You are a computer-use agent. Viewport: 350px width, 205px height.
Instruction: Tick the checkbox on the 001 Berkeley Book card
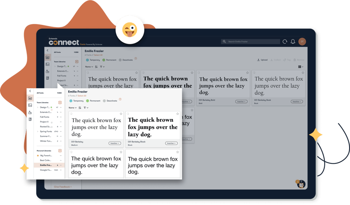click(x=254, y=73)
